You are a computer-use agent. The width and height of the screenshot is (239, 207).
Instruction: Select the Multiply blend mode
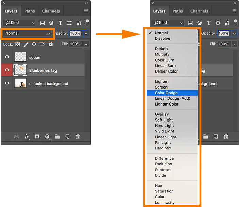pos(162,54)
